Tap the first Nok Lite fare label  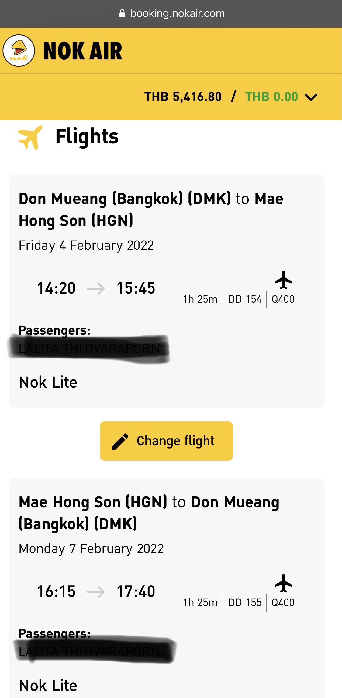coord(48,382)
